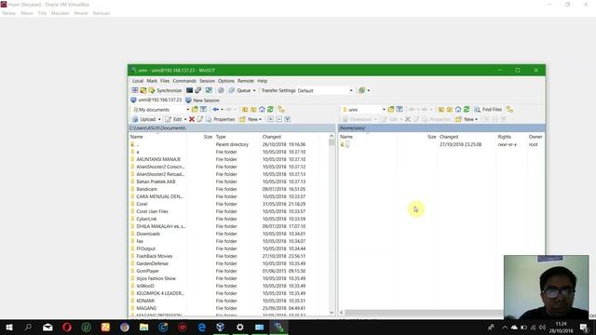Viewport: 596px width, 335px height.
Task: Open Opera from the Windows taskbar
Action: coord(67,327)
